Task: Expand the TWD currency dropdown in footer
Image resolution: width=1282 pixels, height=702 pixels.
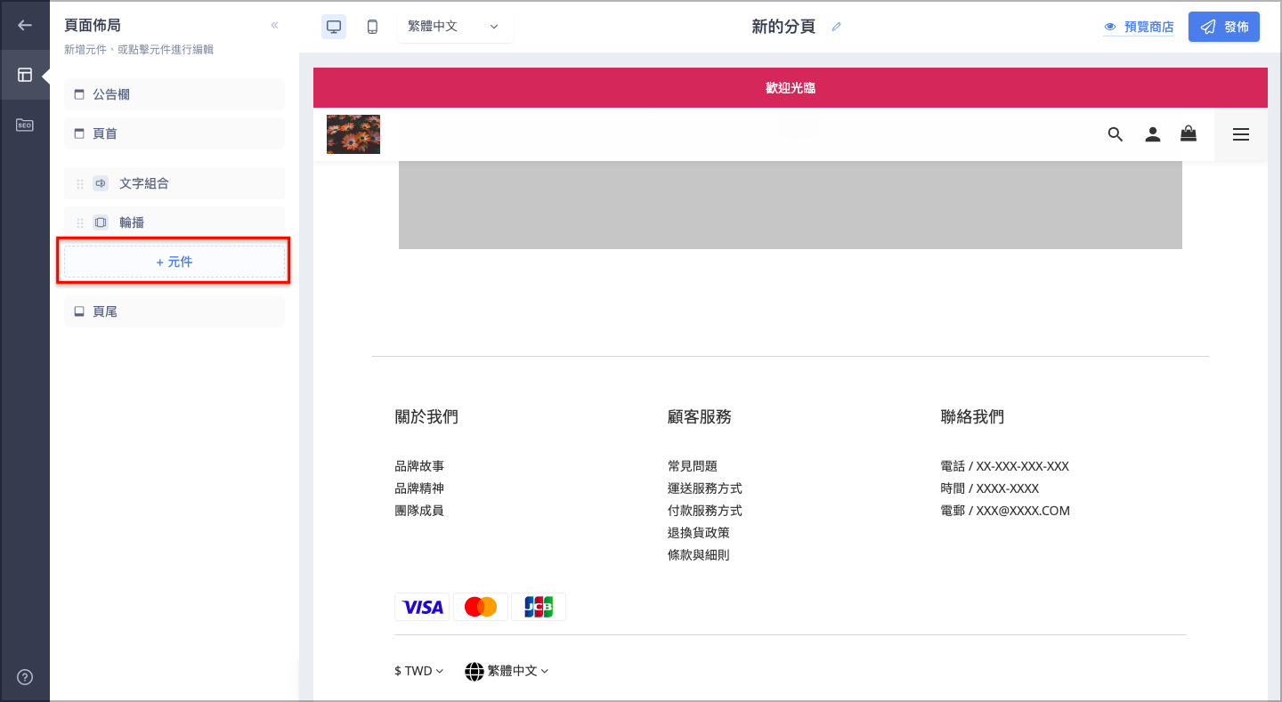Action: click(x=418, y=671)
